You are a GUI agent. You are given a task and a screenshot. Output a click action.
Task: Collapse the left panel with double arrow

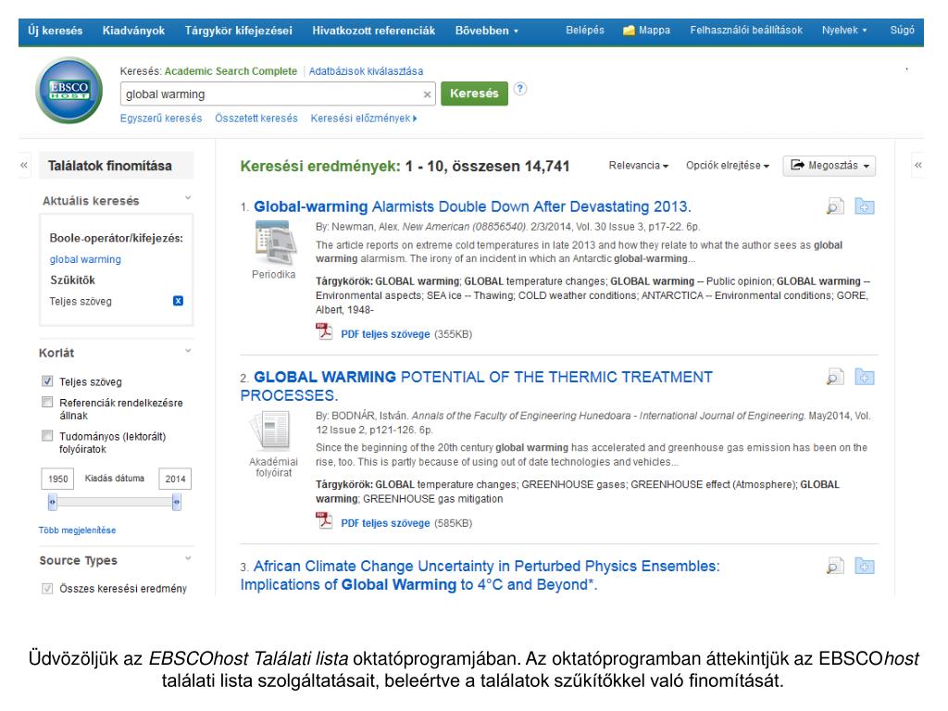click(x=24, y=165)
